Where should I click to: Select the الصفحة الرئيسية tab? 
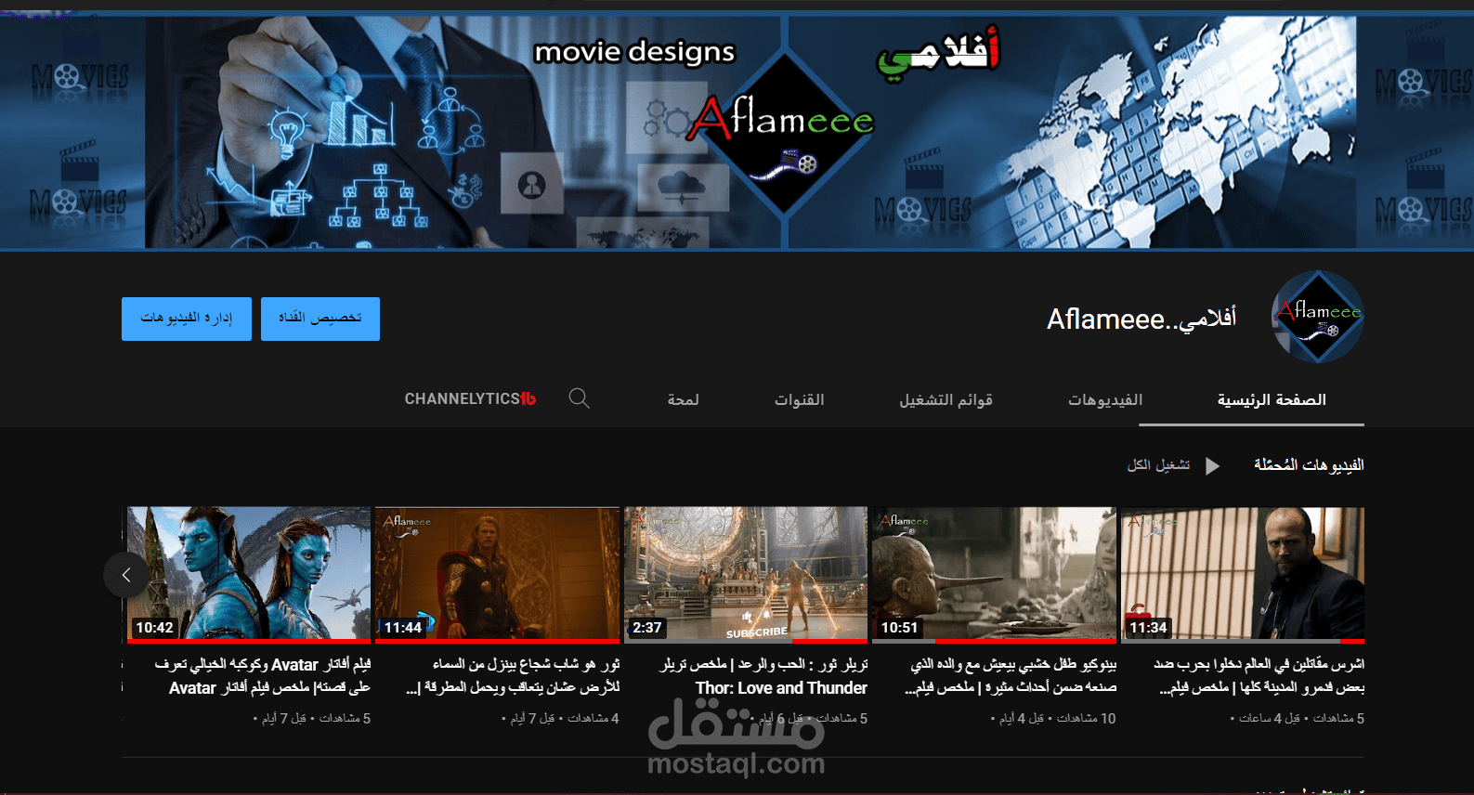pos(1272,399)
